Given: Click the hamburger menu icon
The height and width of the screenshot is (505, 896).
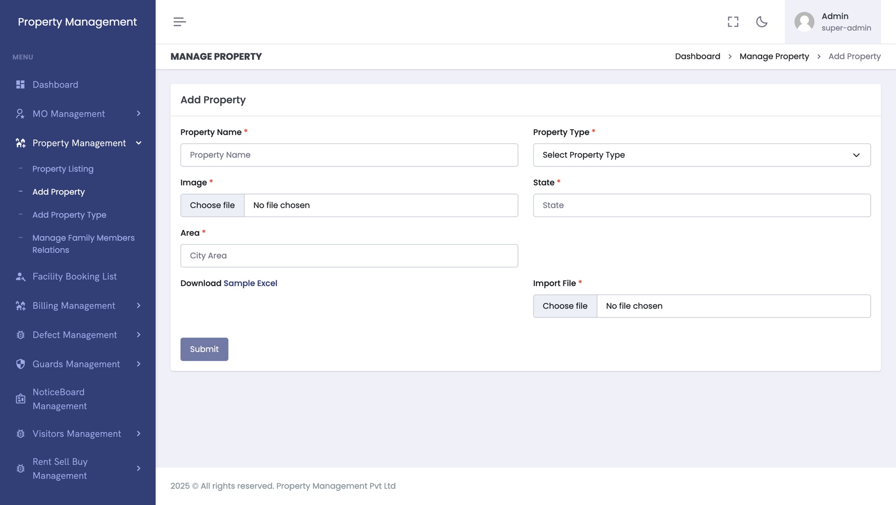Looking at the screenshot, I should [x=180, y=22].
